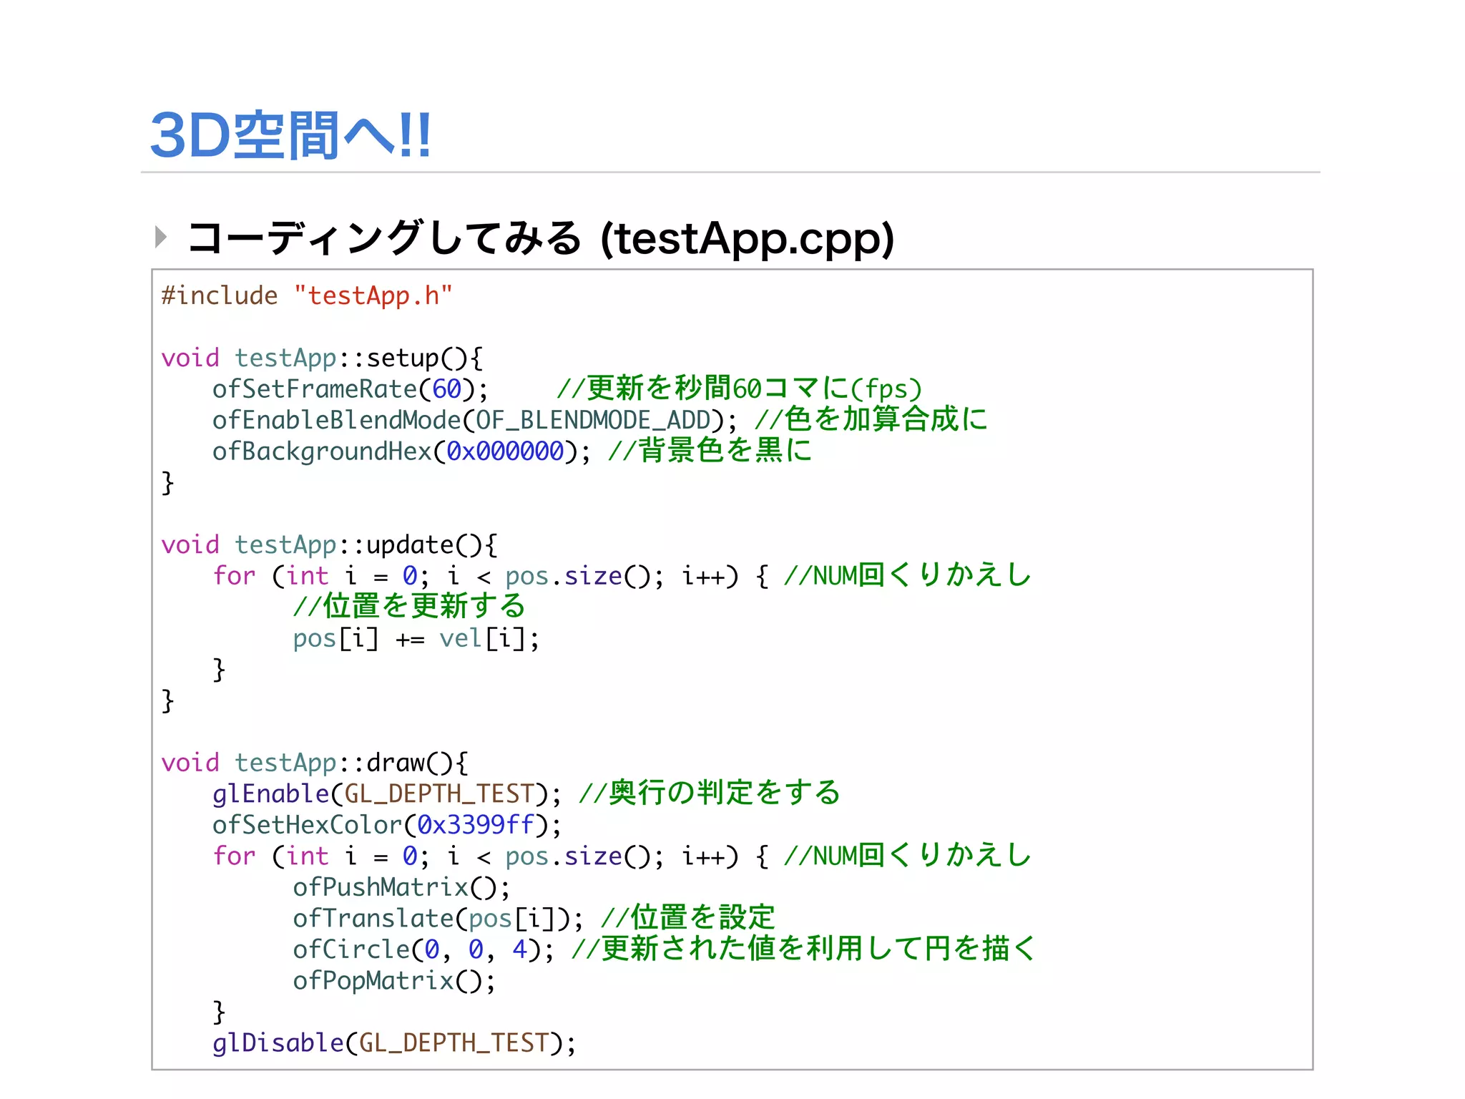Click the heading "コーディングしてみる (testApp.cpp)"
Viewport: 1465px width, 1099px height.
541,238
